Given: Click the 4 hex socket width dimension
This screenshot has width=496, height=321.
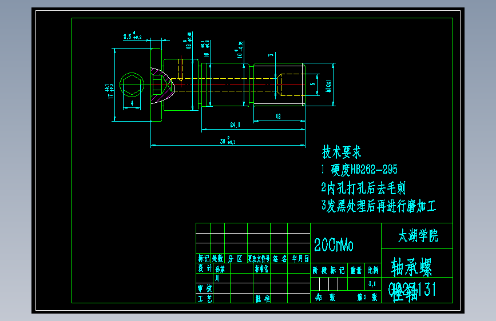Looking at the screenshot, I should [132, 103].
